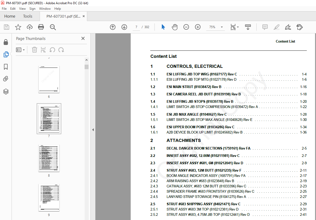316x220 pixels.
Task: Open the File menu
Action: pos(4,9)
